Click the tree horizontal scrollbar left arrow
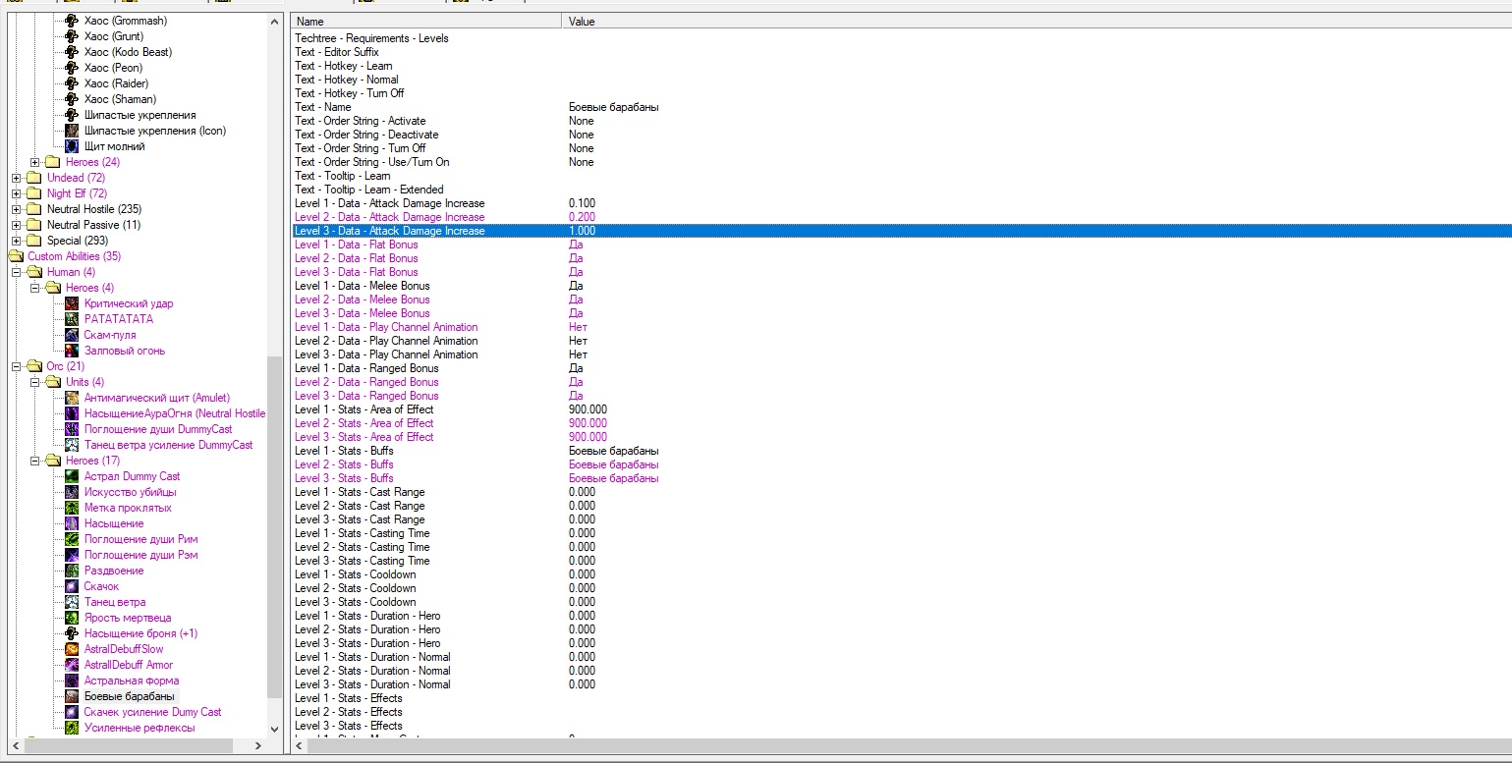Screen dimensions: 1512x763 tap(15, 746)
